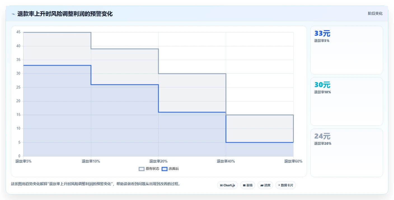Click the 进度 tag chip
Viewport: 394px width, 200px height.
pos(265,185)
